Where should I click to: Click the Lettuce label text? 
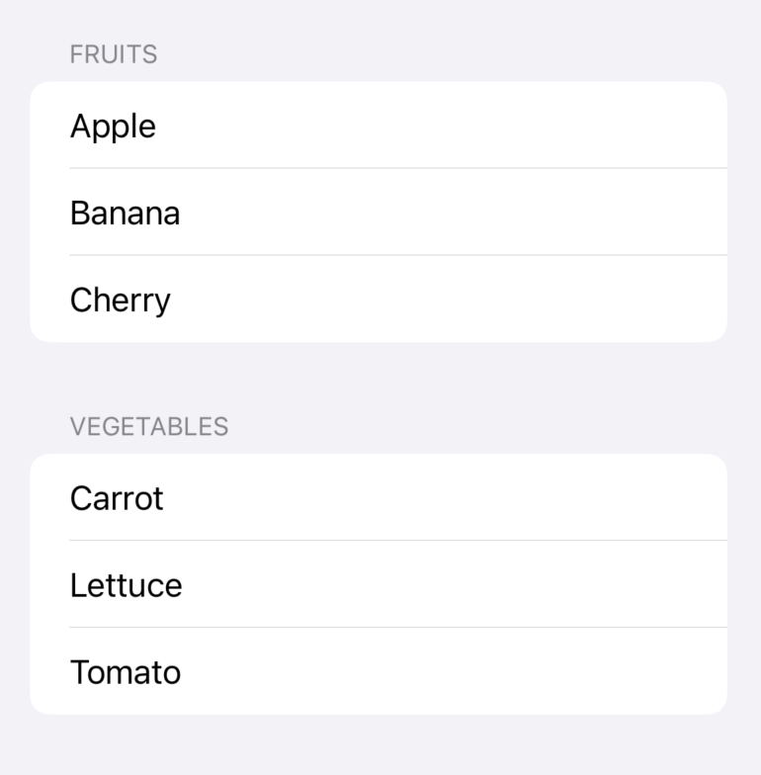[126, 585]
